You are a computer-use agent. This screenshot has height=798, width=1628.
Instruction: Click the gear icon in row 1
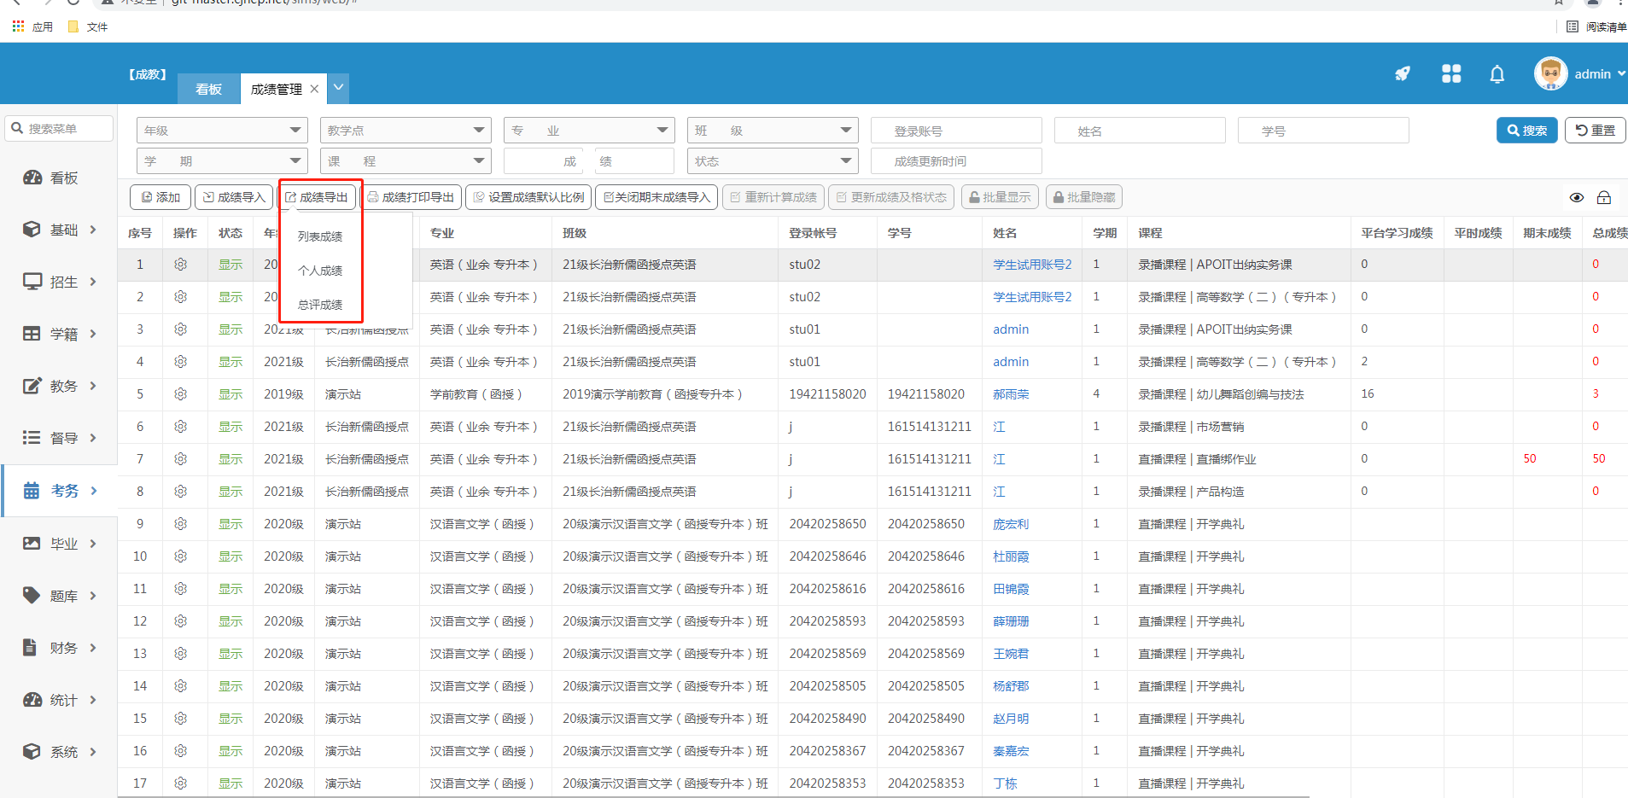pyautogui.click(x=180, y=265)
